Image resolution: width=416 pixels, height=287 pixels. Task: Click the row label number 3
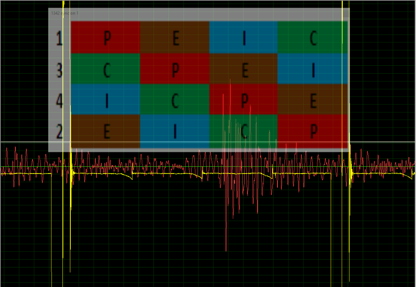pyautogui.click(x=59, y=70)
